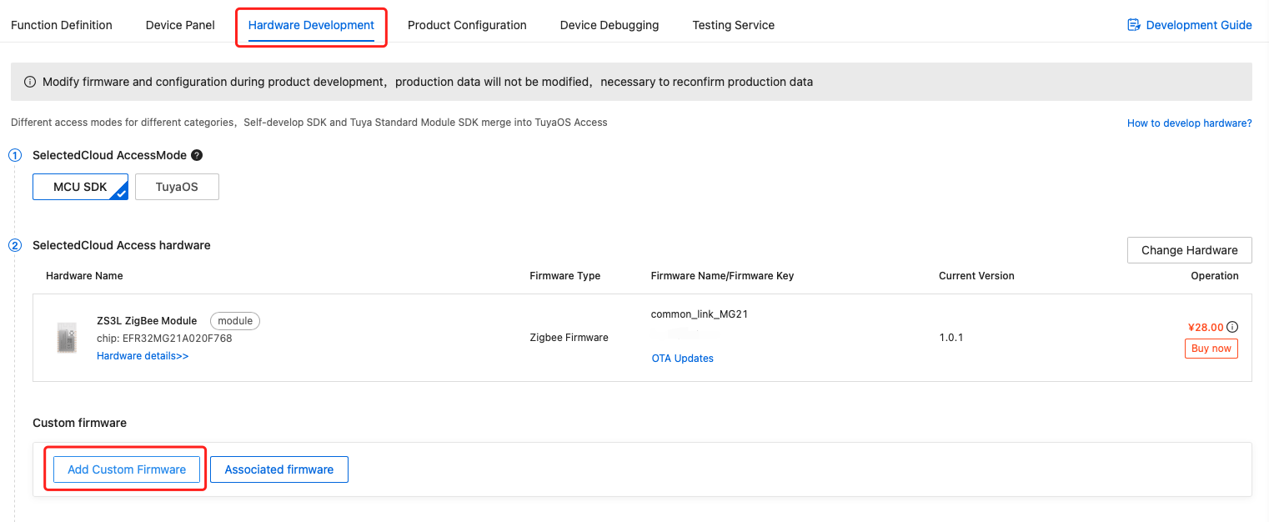Screen dimensions: 1269x522
Task: Click the Firmware Name/Firmware Key column header
Action: tap(722, 276)
